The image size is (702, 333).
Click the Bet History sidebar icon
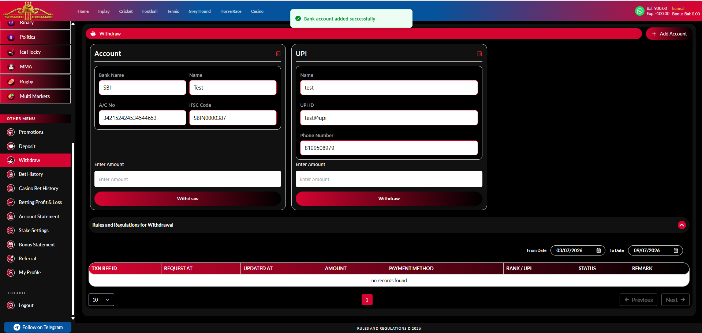coord(11,174)
